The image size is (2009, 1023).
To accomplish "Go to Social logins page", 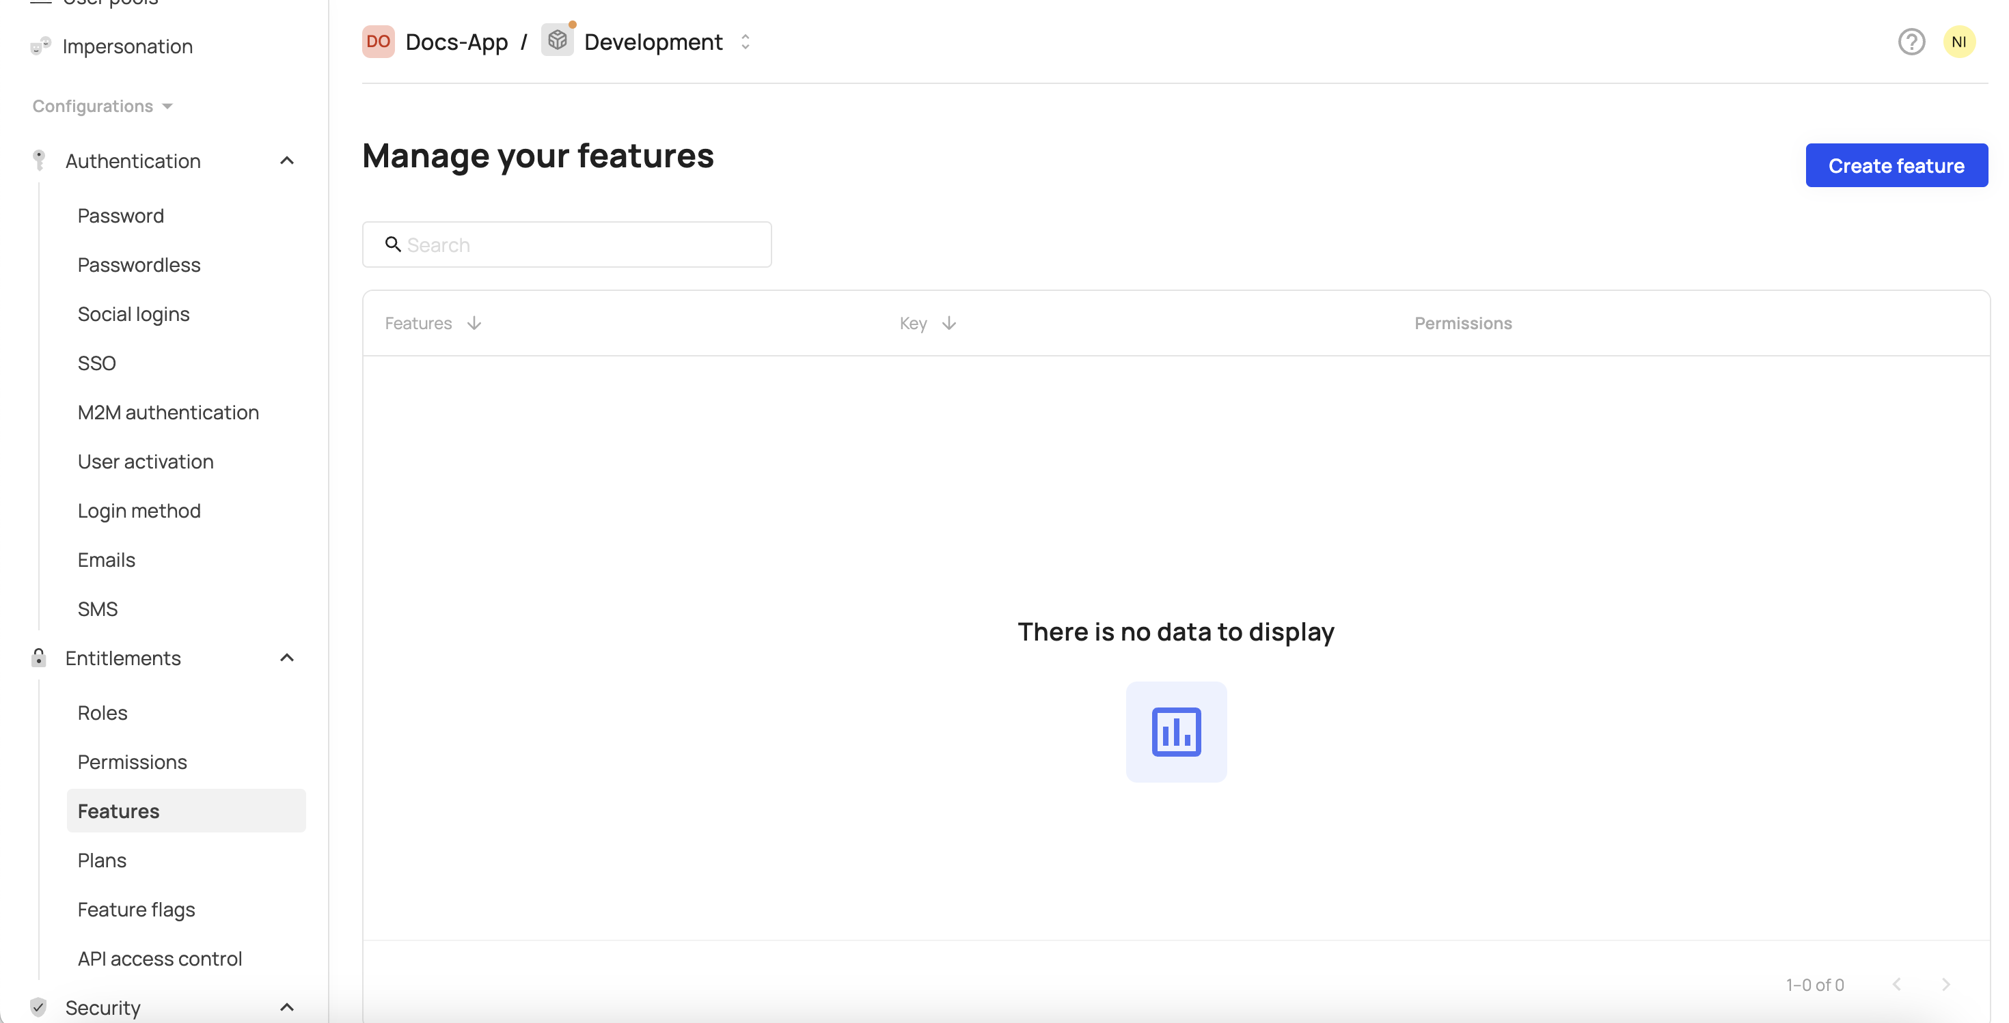I will click(x=133, y=314).
